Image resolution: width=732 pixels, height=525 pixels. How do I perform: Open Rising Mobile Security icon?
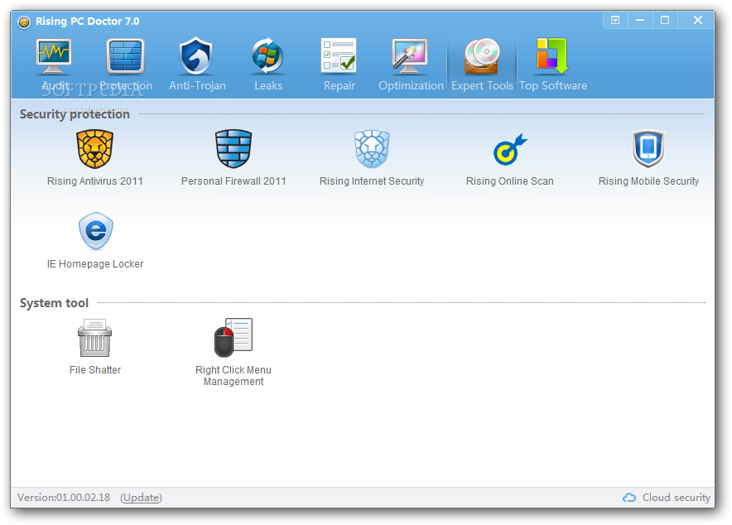(648, 149)
